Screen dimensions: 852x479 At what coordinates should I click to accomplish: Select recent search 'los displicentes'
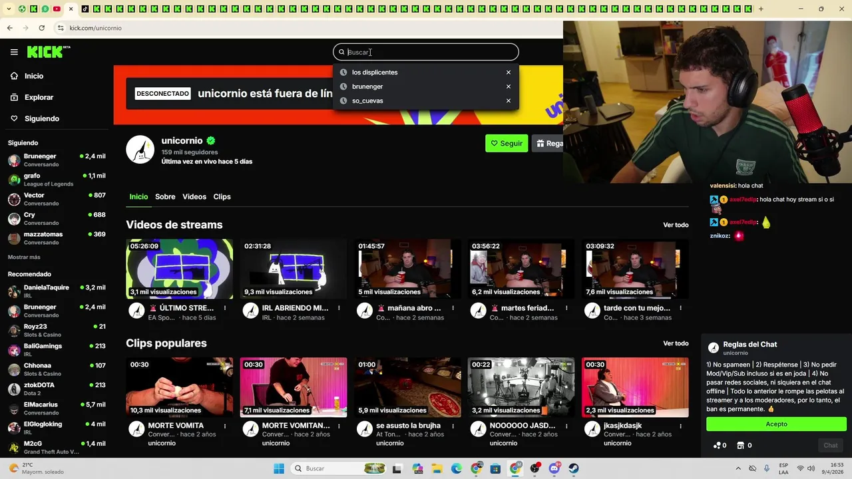click(375, 73)
